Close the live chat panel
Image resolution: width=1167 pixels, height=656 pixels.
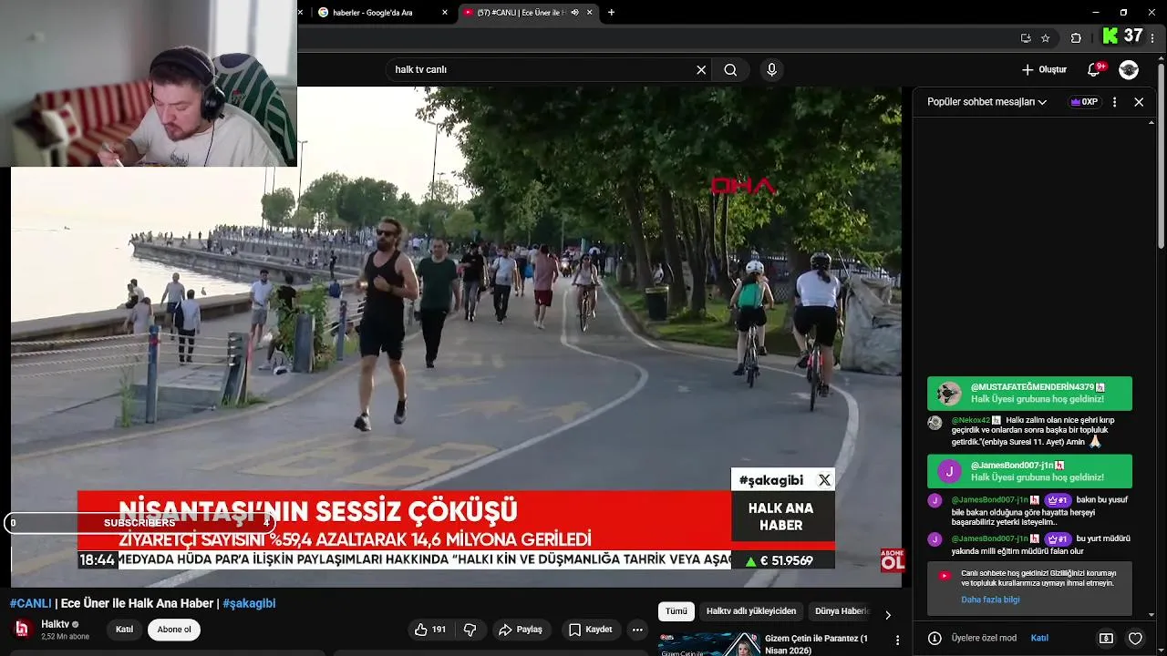[1139, 102]
